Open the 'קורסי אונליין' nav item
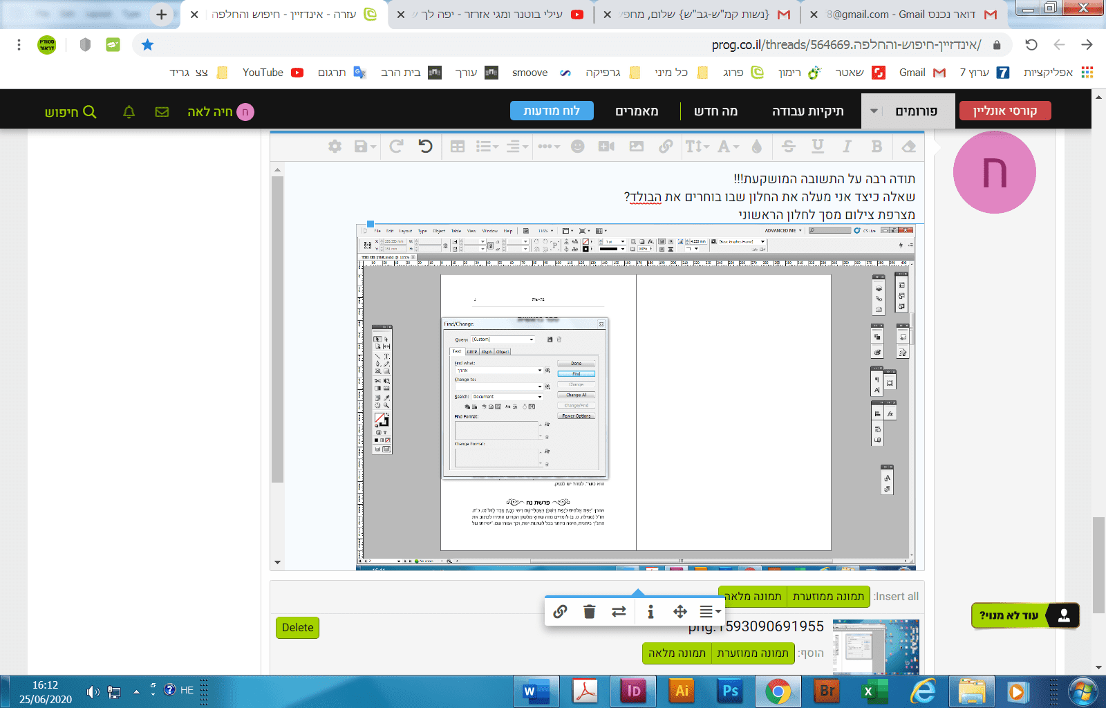This screenshot has width=1106, height=708. (x=1005, y=111)
